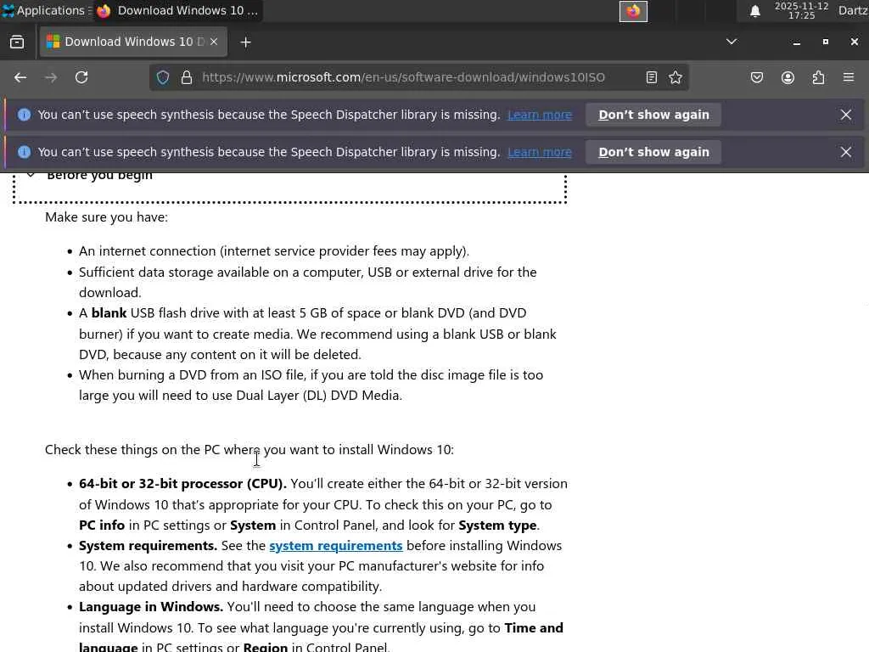Open the Pocket save icon
Image resolution: width=869 pixels, height=652 pixels.
coord(757,77)
